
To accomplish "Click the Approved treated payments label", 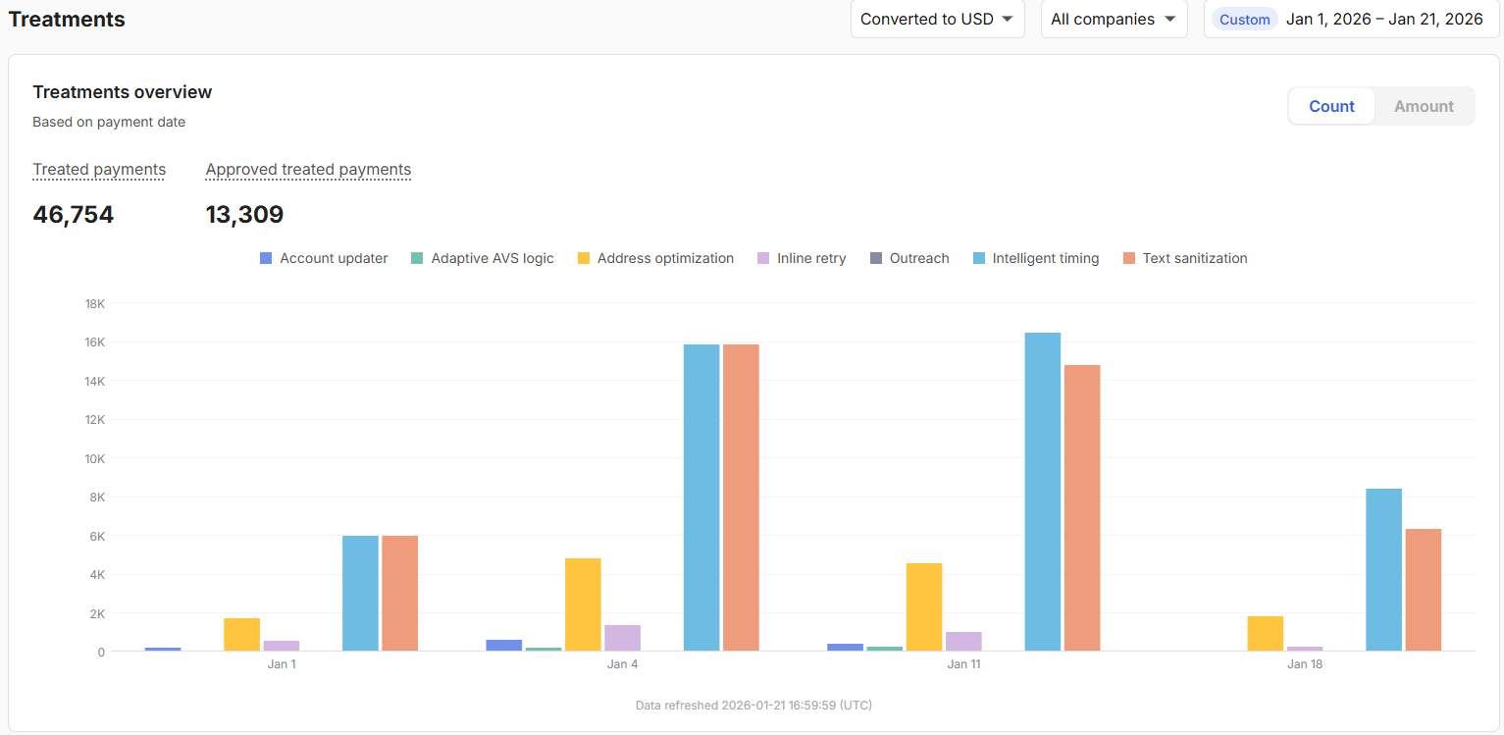I will click(x=308, y=169).
